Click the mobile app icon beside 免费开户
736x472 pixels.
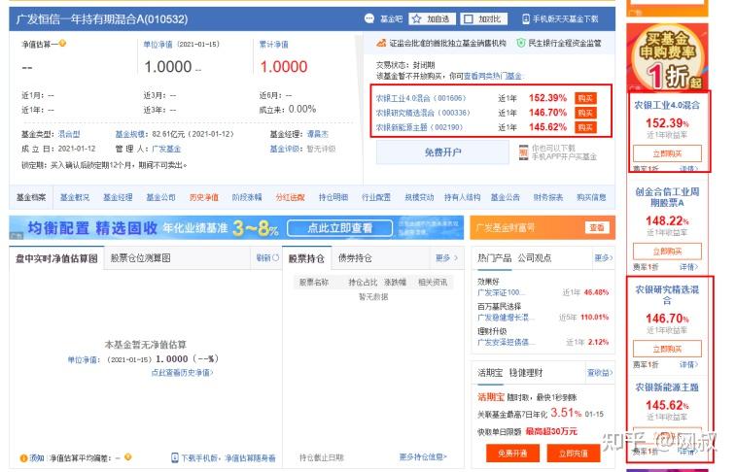pos(523,152)
